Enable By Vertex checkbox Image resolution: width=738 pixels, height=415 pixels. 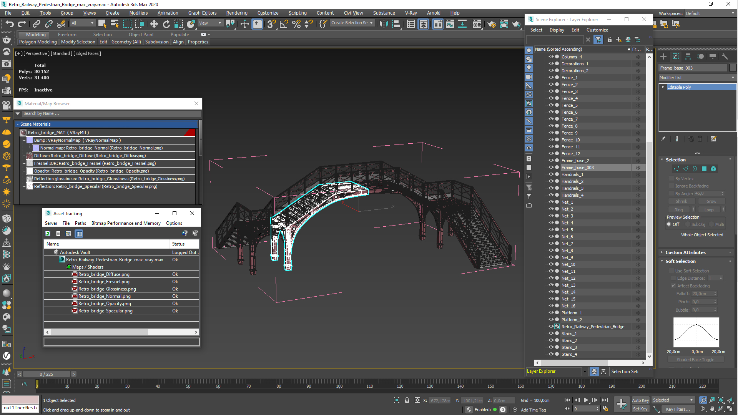(x=672, y=179)
